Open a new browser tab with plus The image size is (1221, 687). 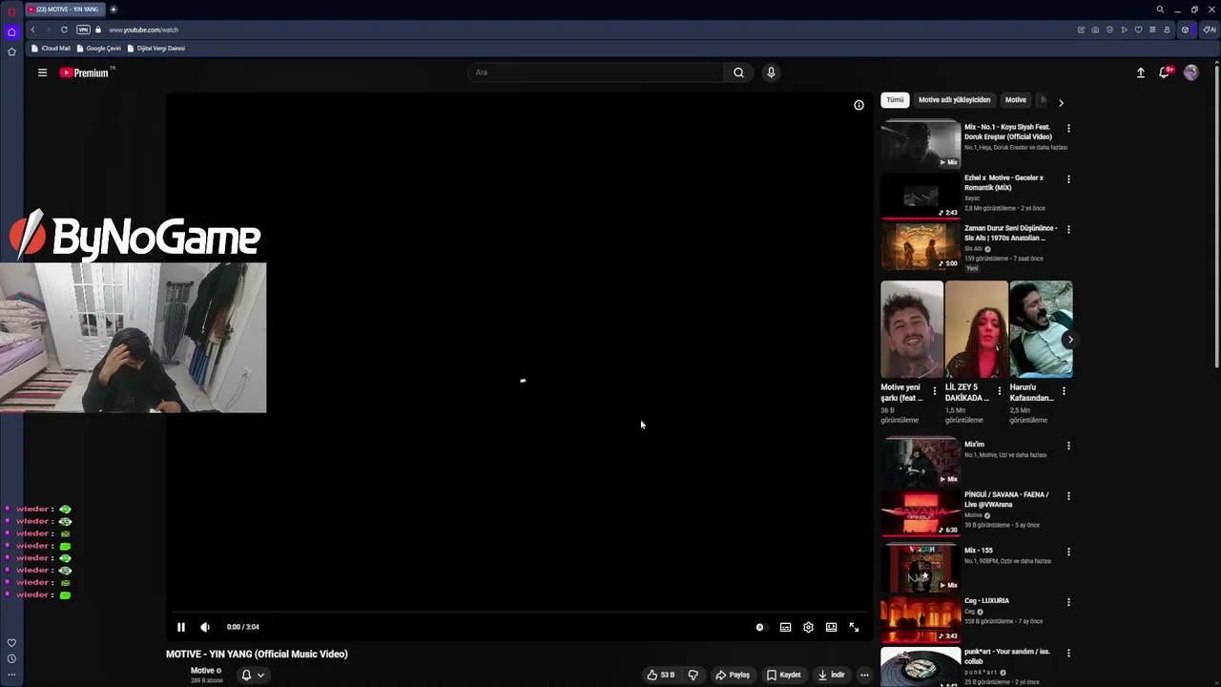coord(114,10)
